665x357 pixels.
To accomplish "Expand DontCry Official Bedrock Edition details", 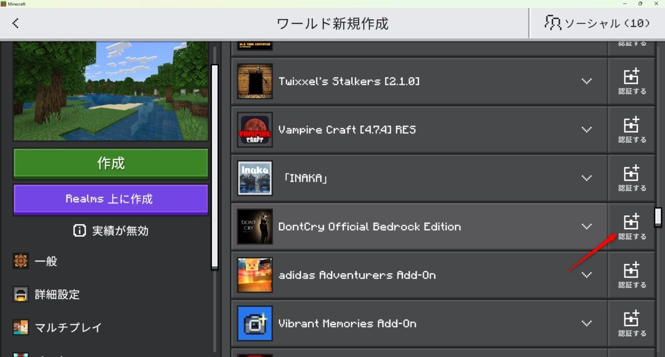I will click(587, 227).
